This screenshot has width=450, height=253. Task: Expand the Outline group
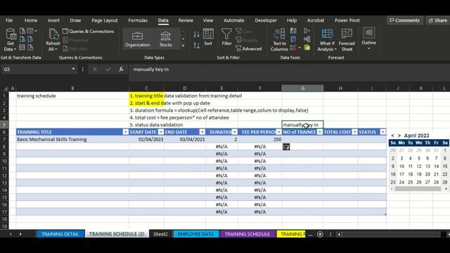tap(368, 39)
